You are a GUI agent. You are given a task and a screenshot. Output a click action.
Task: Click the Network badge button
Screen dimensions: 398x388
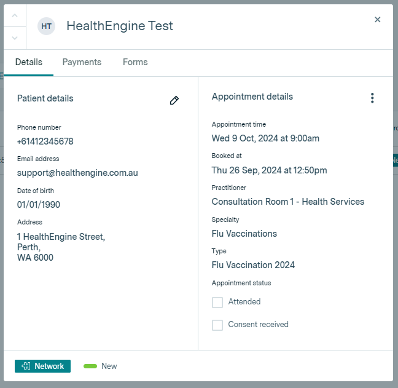click(x=42, y=366)
